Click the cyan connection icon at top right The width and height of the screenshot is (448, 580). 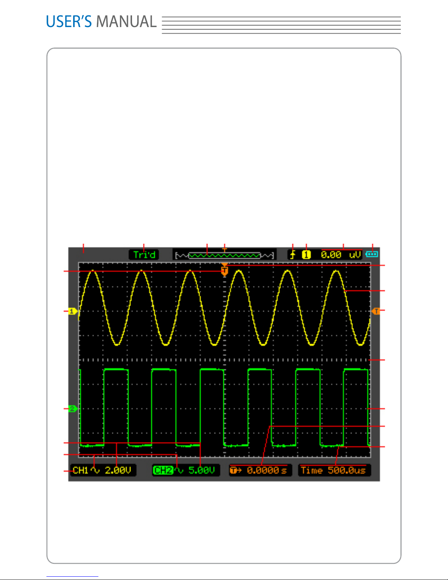pos(372,254)
